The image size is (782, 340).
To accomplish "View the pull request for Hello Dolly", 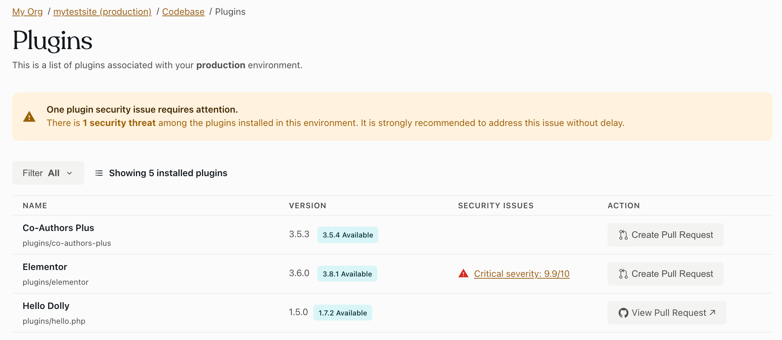I will point(666,313).
